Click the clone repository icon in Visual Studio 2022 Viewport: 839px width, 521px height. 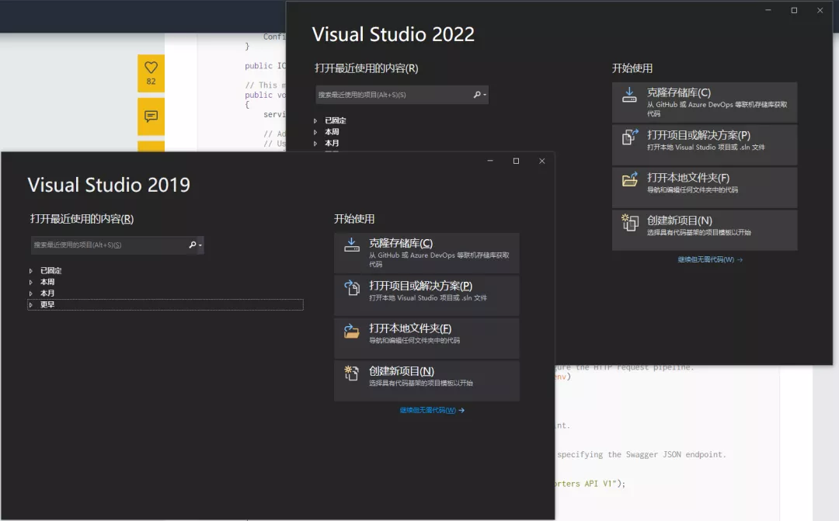tap(629, 95)
